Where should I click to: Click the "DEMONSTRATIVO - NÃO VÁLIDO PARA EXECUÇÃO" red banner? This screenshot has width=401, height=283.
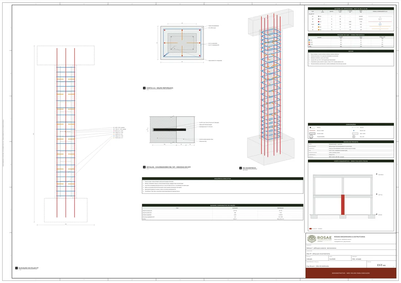tap(351, 273)
